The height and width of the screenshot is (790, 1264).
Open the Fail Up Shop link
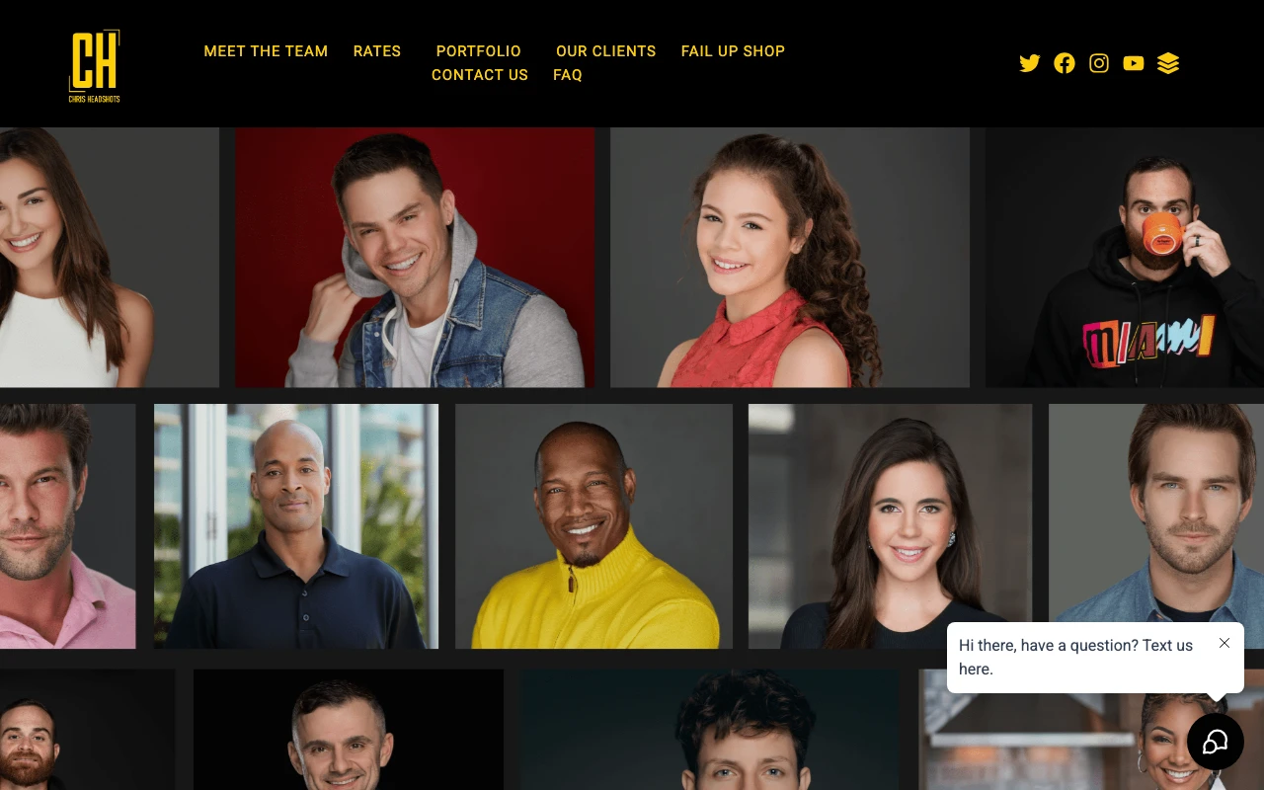(733, 51)
